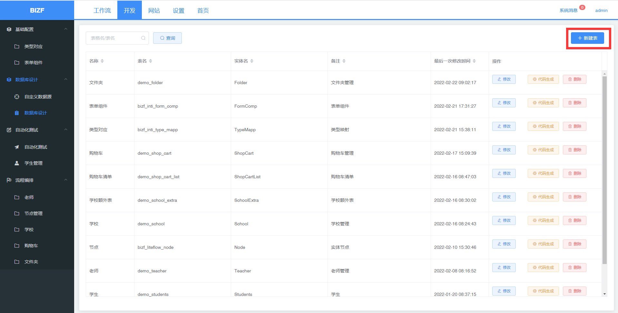Collapse the 自动化测试 section chevron
618x313 pixels.
66,130
